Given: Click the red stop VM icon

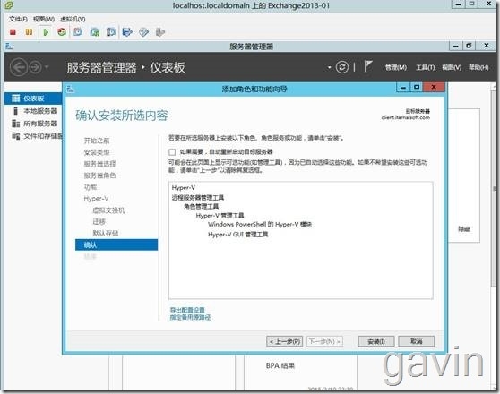Looking at the screenshot, I should [x=13, y=32].
